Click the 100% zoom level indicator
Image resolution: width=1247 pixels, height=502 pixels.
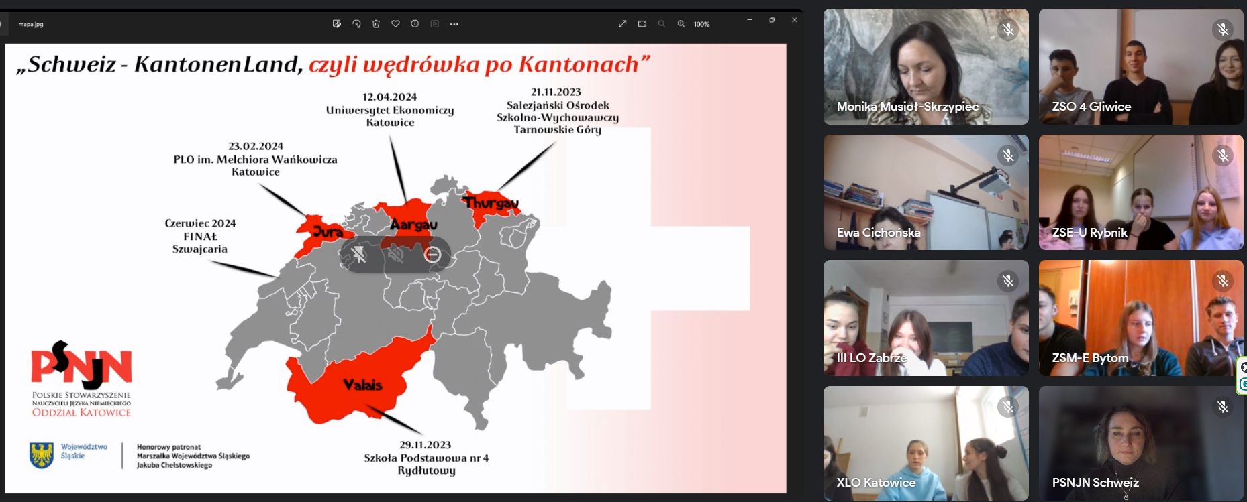click(701, 24)
